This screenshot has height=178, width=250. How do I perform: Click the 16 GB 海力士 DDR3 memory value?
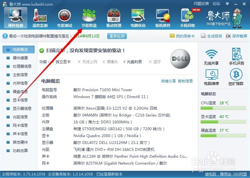[103, 122]
